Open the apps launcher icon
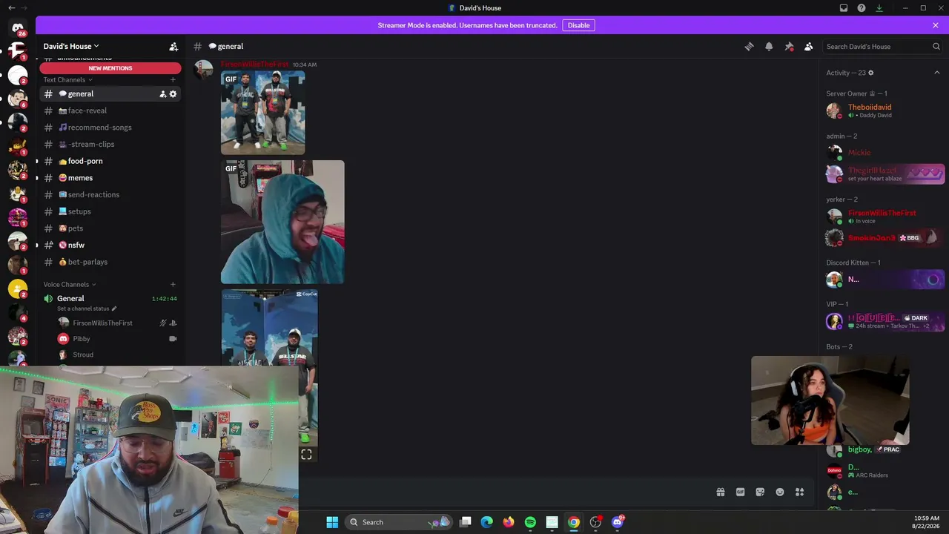 pos(799,492)
